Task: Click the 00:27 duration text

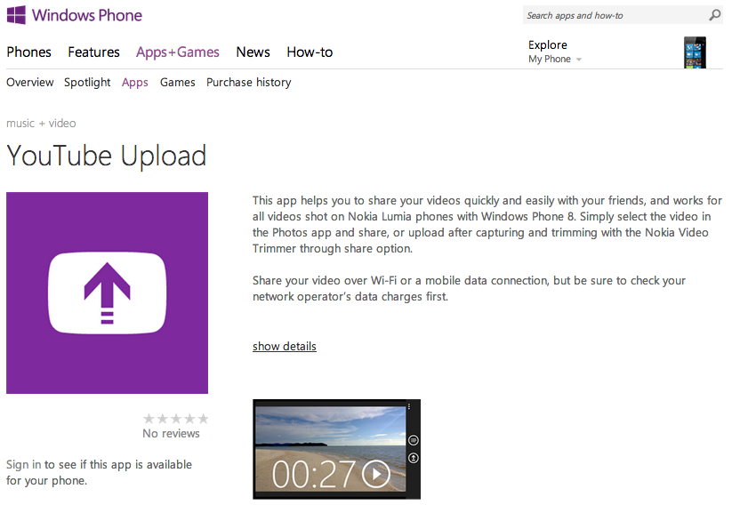Action: point(314,474)
